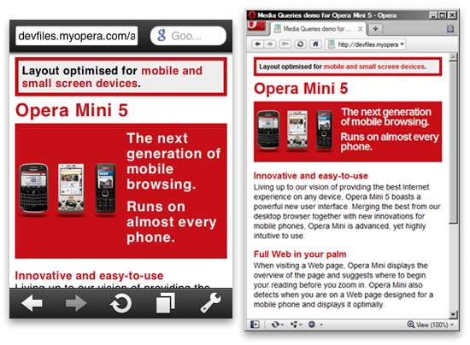Click the BlackBerry phone image in Opera Mini
This screenshot has height=345, width=470.
(x=33, y=189)
